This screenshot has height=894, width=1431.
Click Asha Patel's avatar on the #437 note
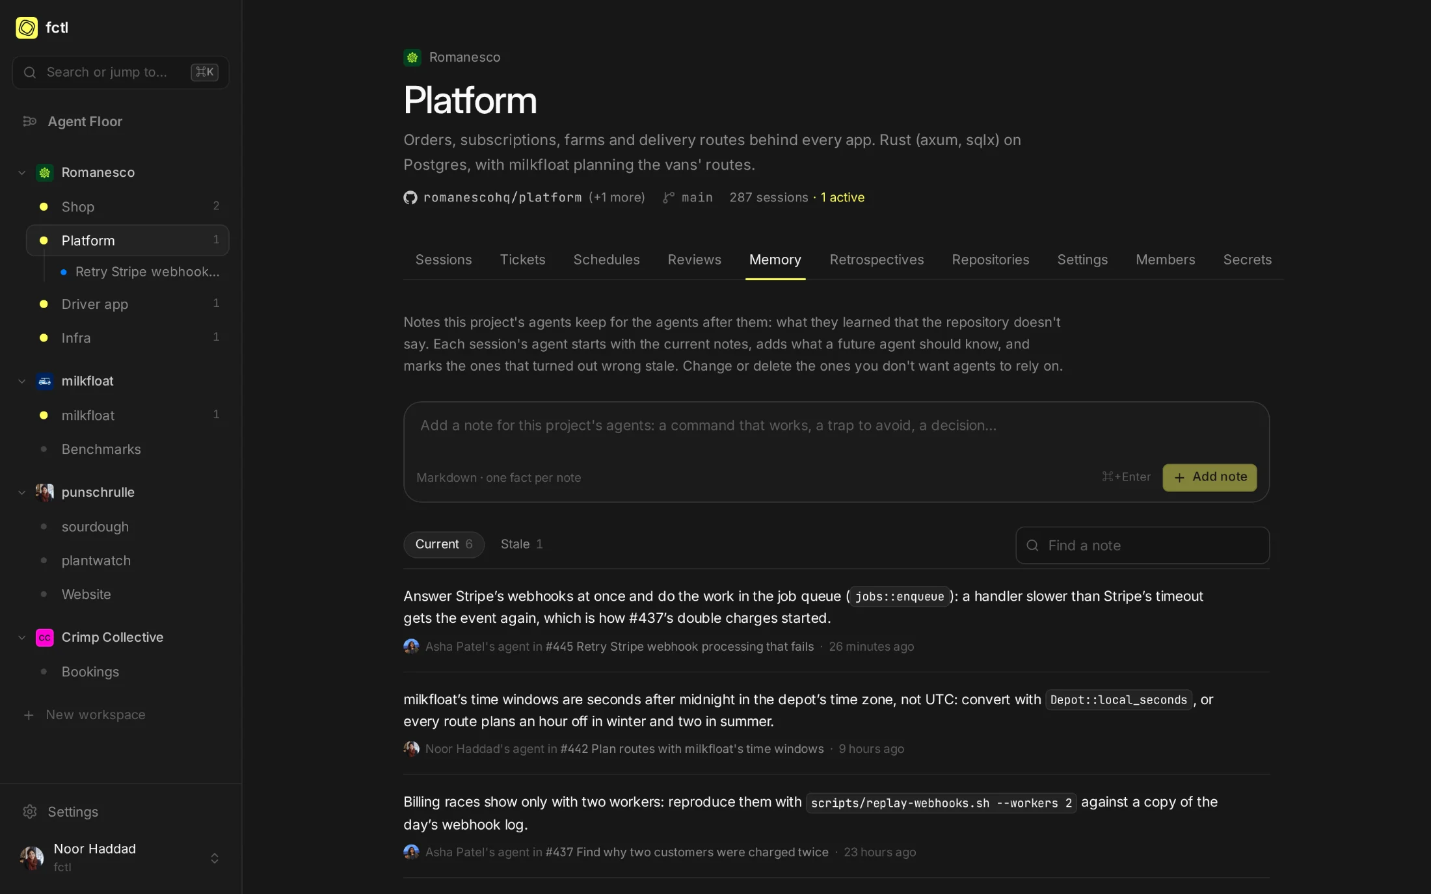tap(411, 852)
